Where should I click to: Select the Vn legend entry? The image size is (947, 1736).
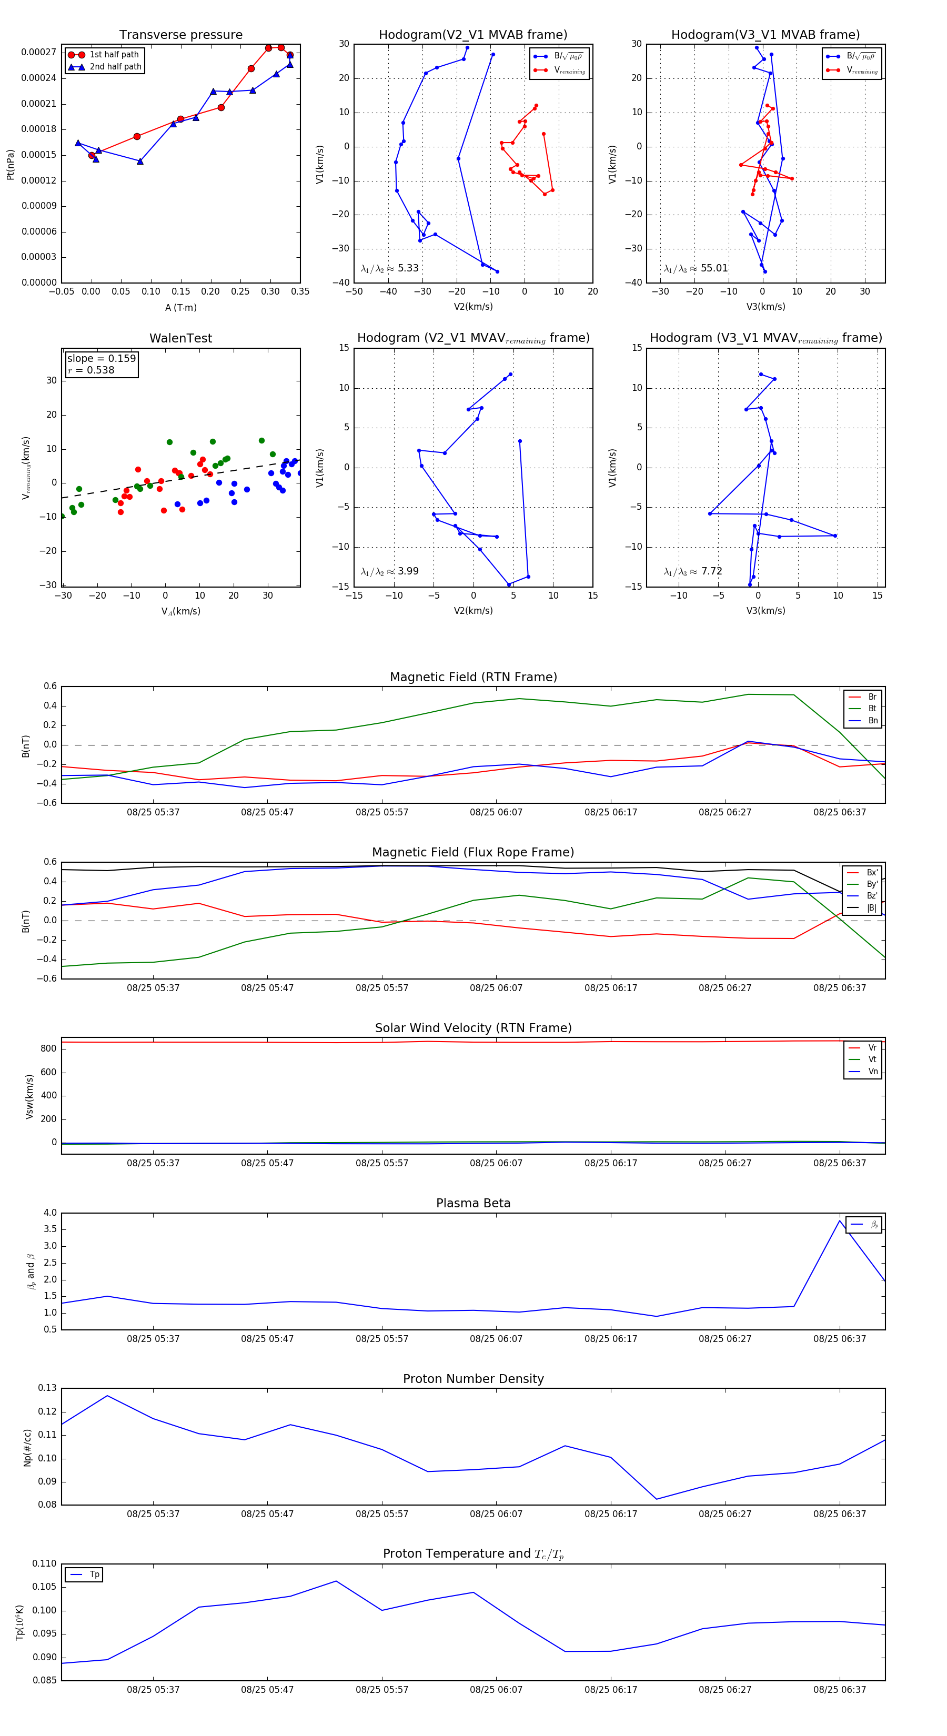coord(863,1072)
